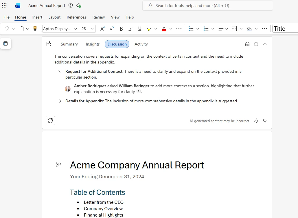The width and height of the screenshot is (298, 218).
Task: Expand Details for Appendix item
Action: click(x=60, y=101)
